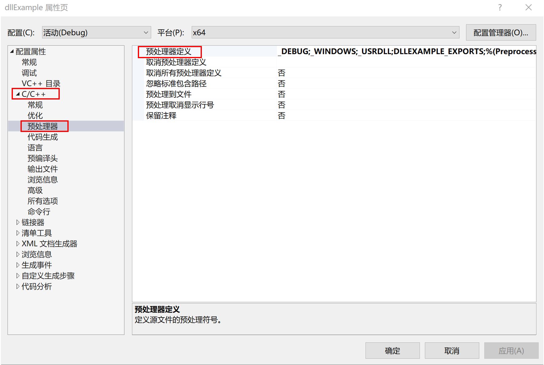Expand the 自定义生成步骤 tree node
The width and height of the screenshot is (544, 365).
18,276
